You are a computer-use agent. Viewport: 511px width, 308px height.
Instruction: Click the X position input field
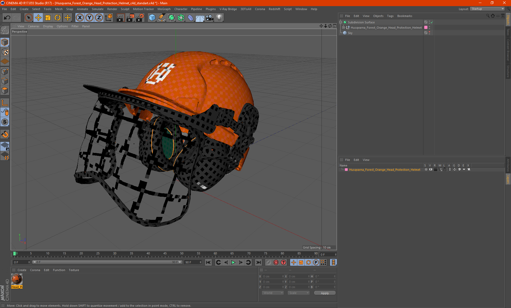pyautogui.click(x=273, y=276)
